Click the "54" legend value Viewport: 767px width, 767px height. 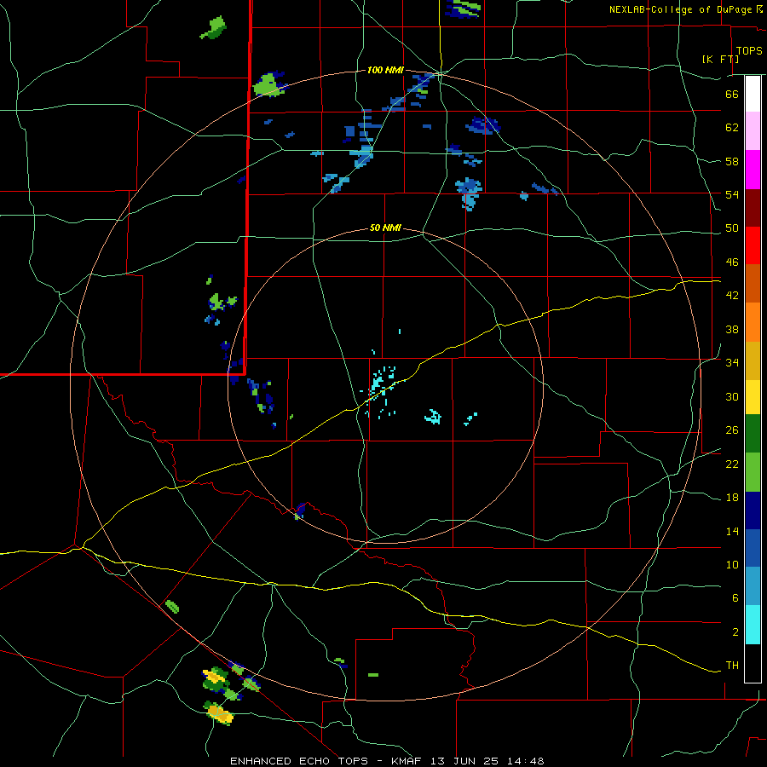point(732,194)
